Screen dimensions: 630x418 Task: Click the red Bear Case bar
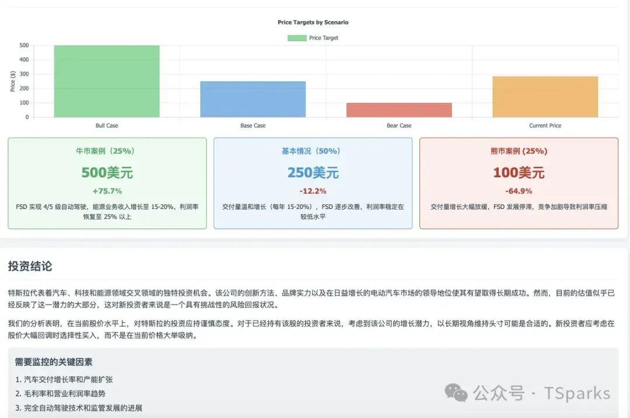[399, 110]
